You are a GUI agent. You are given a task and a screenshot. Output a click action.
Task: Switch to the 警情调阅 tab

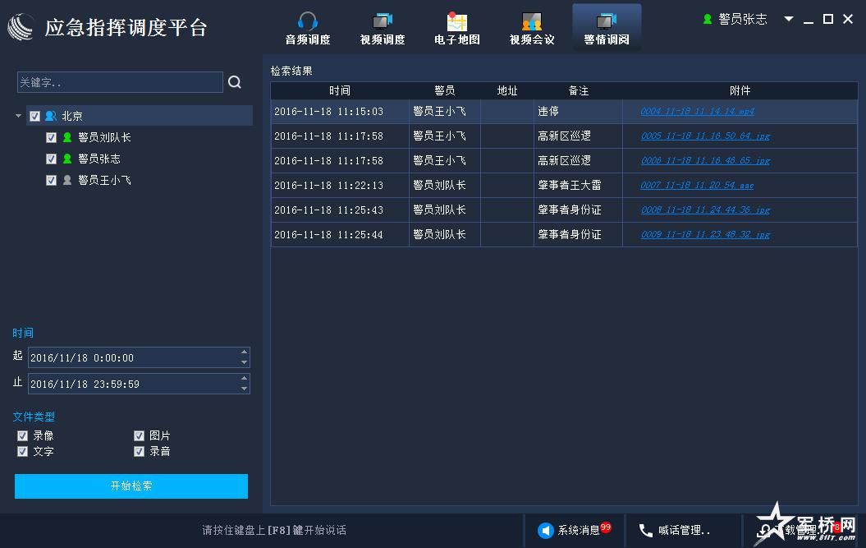click(x=607, y=28)
